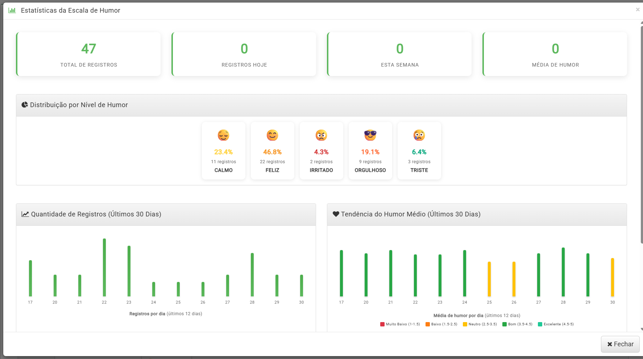Click the line chart icon beside Quantidade de Registros
This screenshot has height=359, width=643.
[25, 214]
